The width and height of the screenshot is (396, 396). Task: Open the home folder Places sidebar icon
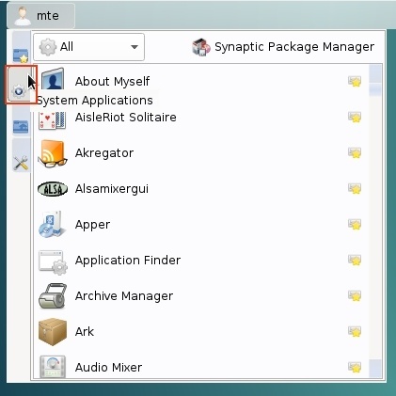(21, 127)
